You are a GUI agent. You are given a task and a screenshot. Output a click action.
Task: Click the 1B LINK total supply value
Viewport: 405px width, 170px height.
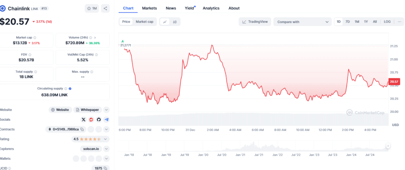[x=26, y=77]
